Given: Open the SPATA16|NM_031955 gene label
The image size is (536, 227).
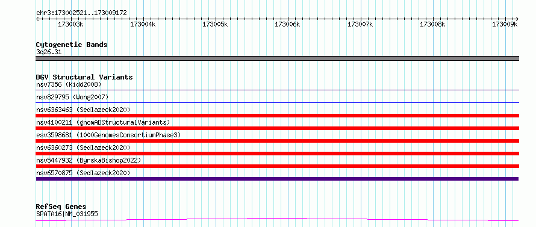Looking at the screenshot, I should point(67,214).
